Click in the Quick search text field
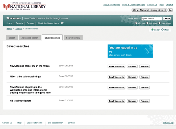The height and width of the screenshot is (129, 176). 151,19
